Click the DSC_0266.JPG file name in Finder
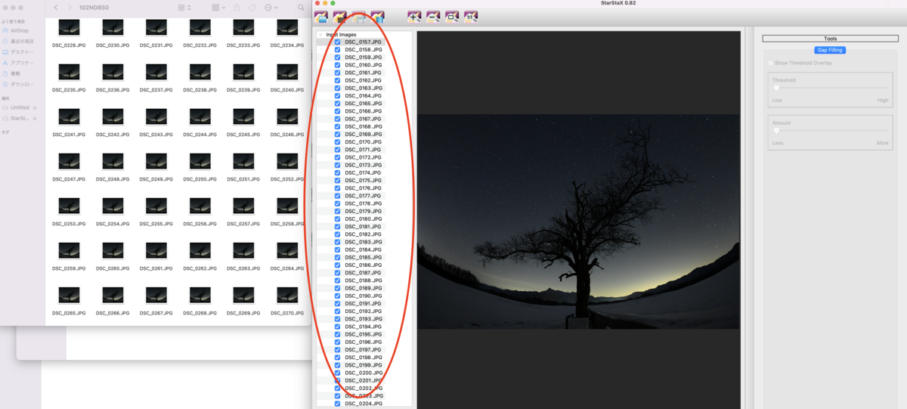This screenshot has width=907, height=409. (113, 313)
